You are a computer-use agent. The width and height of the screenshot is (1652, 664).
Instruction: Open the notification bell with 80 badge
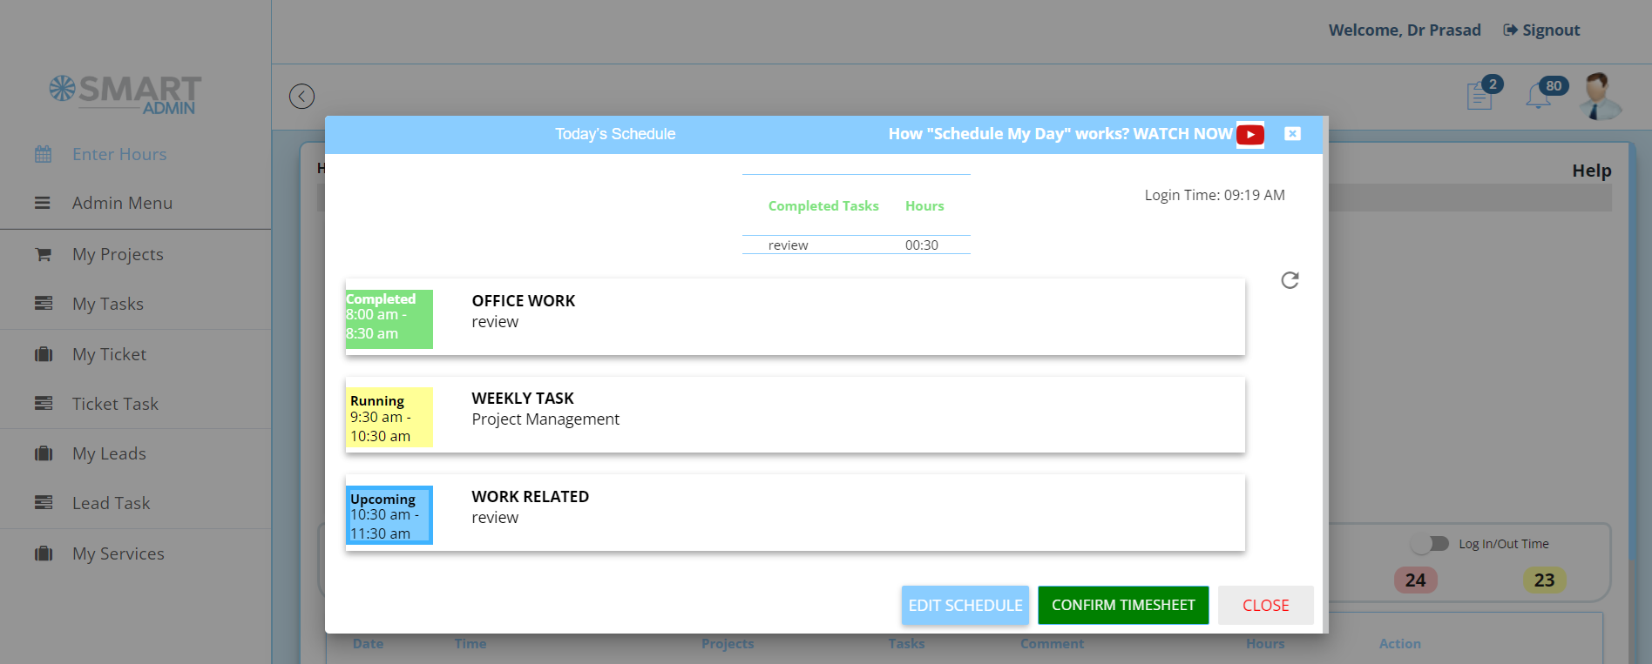[x=1539, y=96]
